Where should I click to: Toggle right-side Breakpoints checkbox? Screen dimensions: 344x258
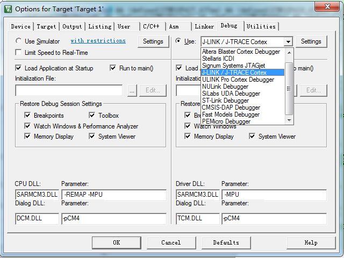pos(188,115)
